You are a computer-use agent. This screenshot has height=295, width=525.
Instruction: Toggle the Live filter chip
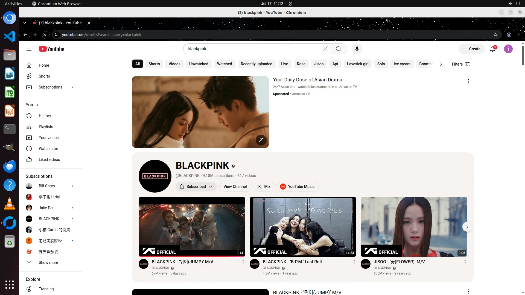(x=284, y=64)
